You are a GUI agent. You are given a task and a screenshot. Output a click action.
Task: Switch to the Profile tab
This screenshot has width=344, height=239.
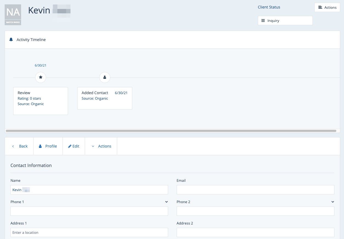48,146
